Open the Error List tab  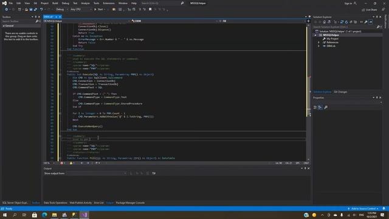coord(98,203)
